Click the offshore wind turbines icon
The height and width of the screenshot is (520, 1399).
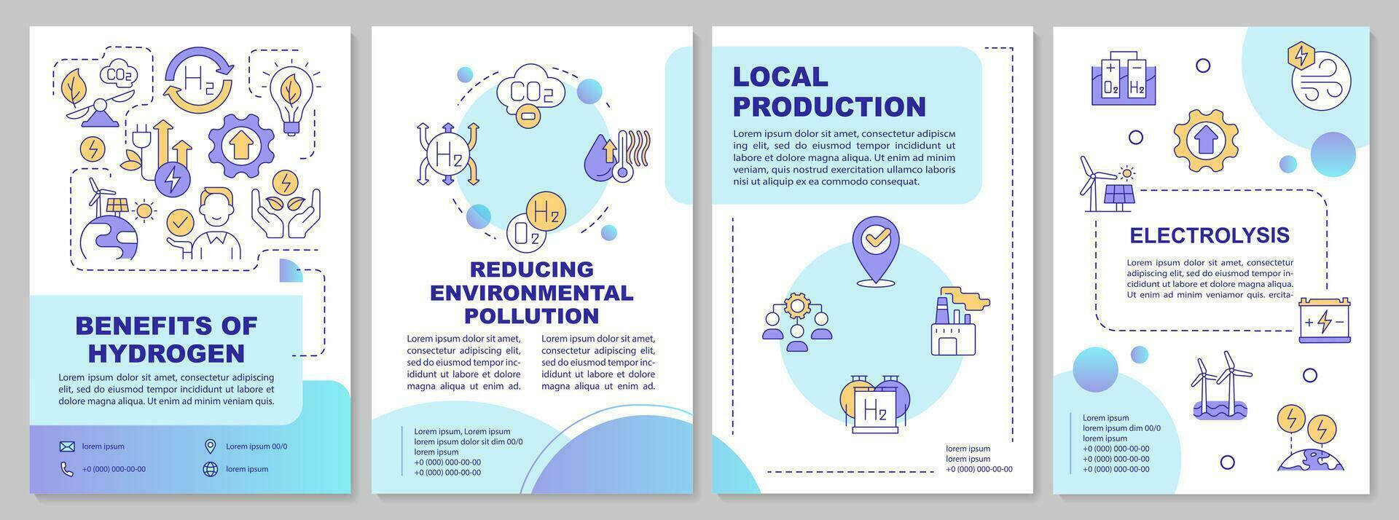point(1222,385)
